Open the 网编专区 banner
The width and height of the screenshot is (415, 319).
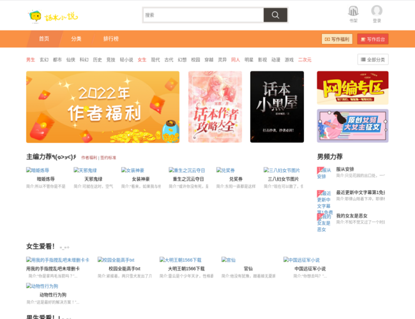(x=353, y=88)
